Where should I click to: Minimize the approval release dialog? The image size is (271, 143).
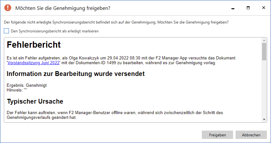(234, 8)
